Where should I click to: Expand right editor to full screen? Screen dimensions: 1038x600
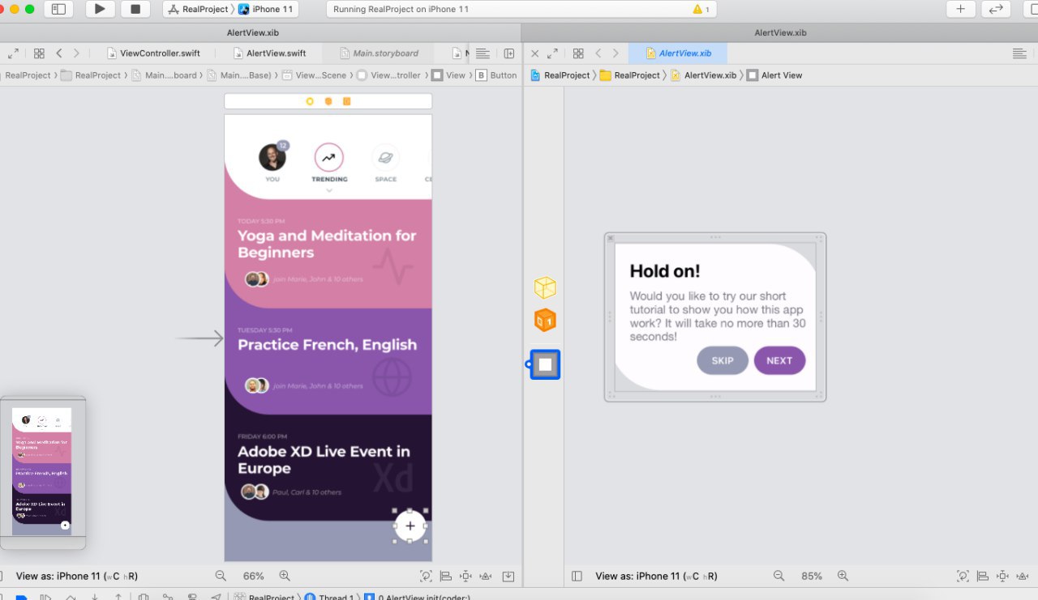pyautogui.click(x=552, y=53)
